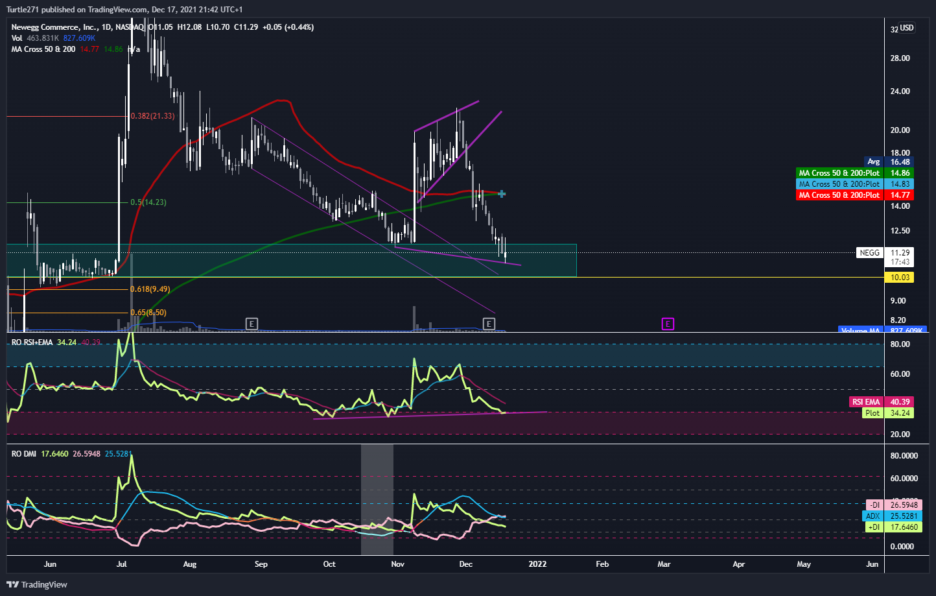Image resolution: width=936 pixels, height=596 pixels.
Task: Click the Avg 16.48 price label
Action: coord(889,162)
